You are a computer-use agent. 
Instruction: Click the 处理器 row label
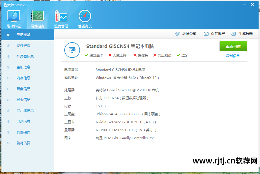click(x=69, y=90)
